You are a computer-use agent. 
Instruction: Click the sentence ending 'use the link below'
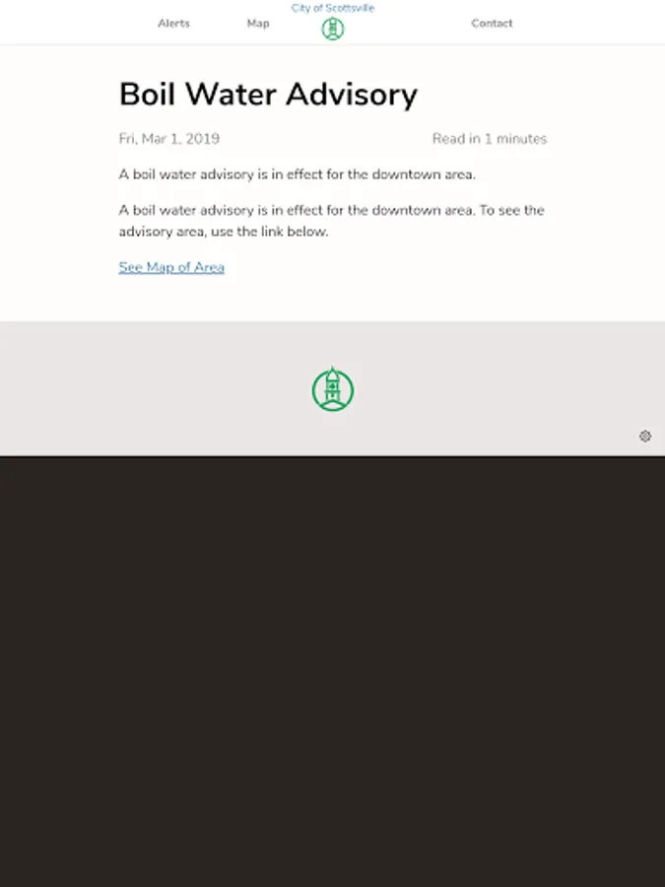point(331,221)
